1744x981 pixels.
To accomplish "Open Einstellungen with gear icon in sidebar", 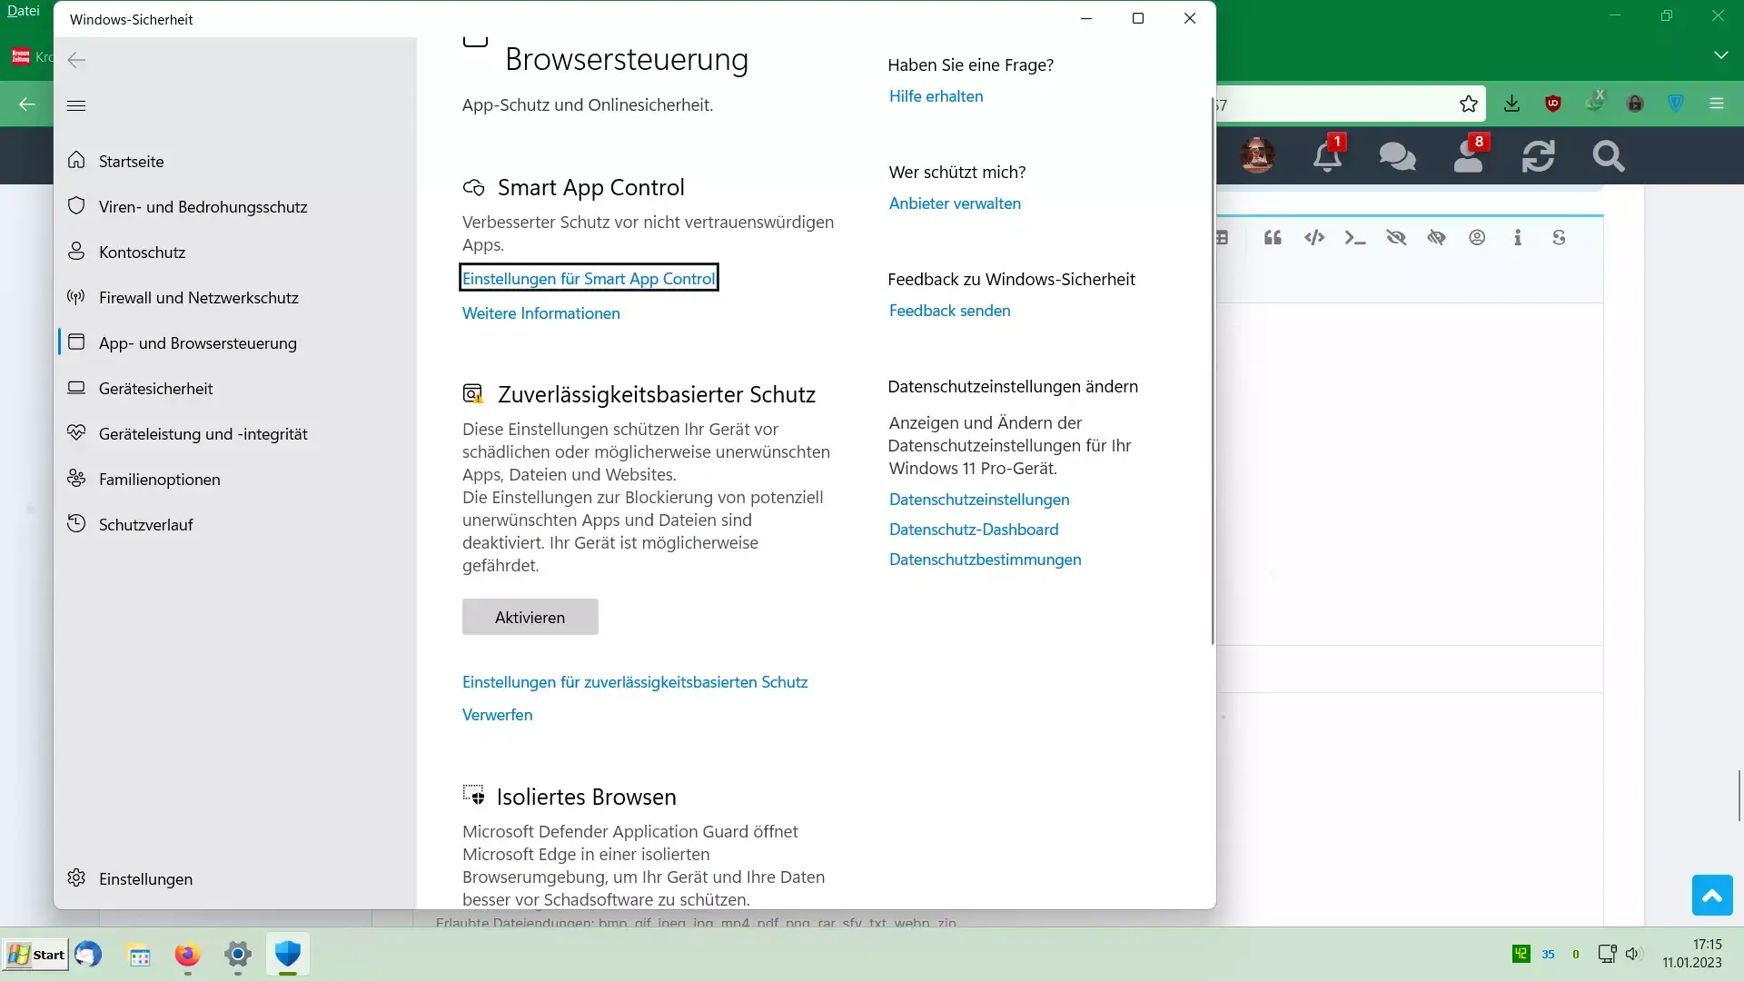I will 145,878.
